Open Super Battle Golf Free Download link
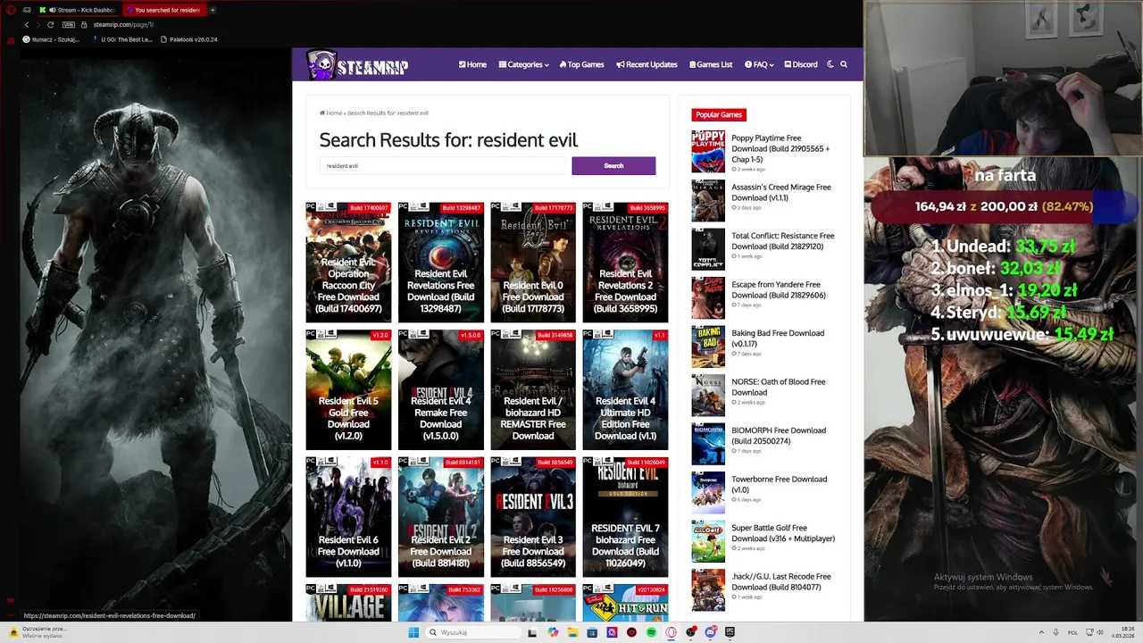Viewport: 1143px width, 643px height. [783, 533]
